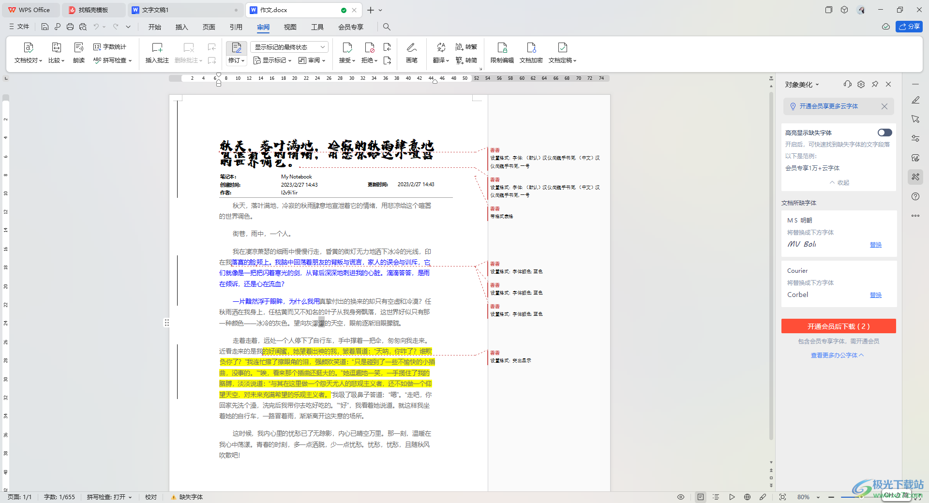
Task: Expand 显示标记 dropdown
Action: pyautogui.click(x=272, y=60)
